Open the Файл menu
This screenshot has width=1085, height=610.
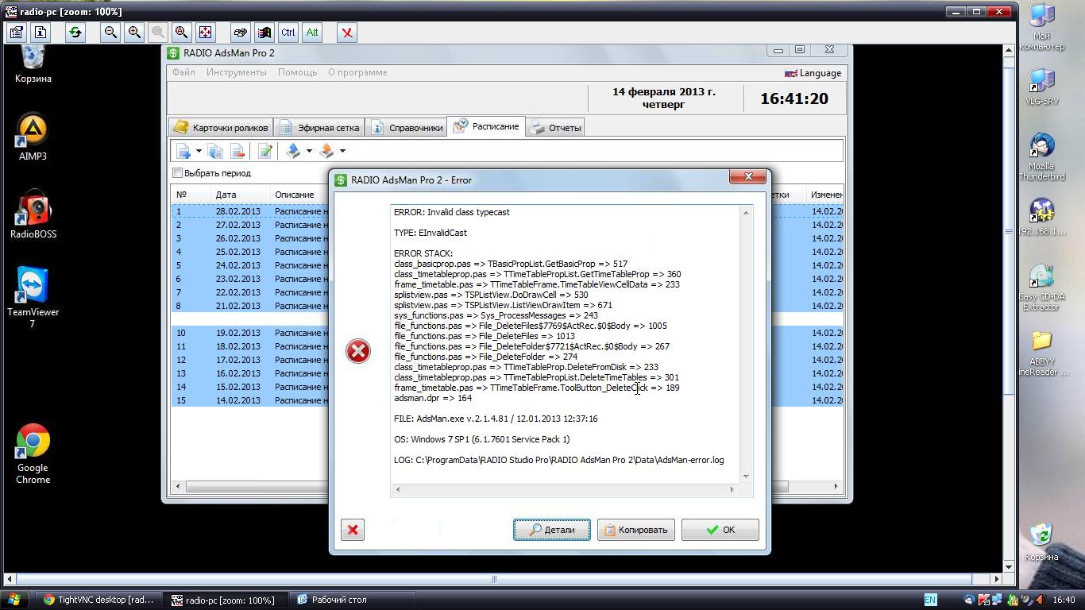click(183, 72)
